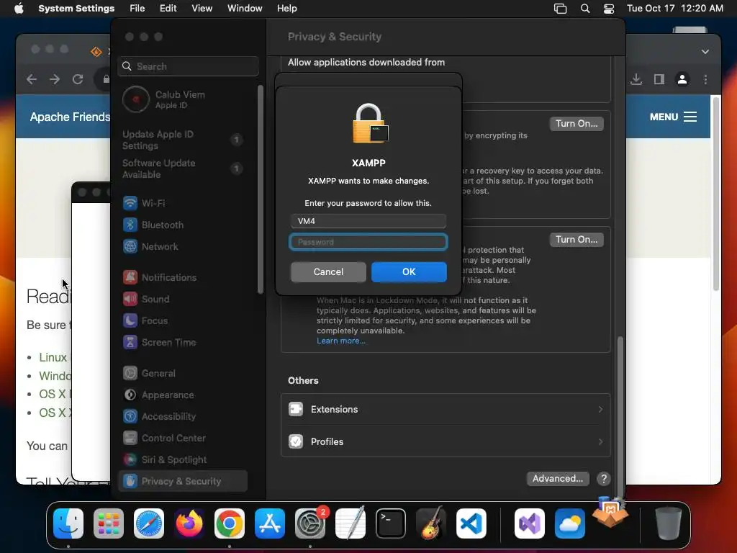
Task: Open Weather app from the Dock
Action: (x=570, y=523)
